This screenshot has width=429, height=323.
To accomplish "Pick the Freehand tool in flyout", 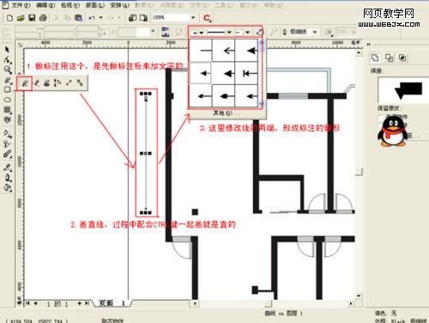I will tap(25, 83).
